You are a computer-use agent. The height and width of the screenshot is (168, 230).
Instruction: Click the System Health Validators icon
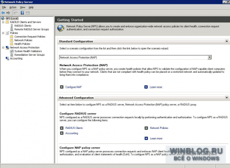tap(12, 51)
